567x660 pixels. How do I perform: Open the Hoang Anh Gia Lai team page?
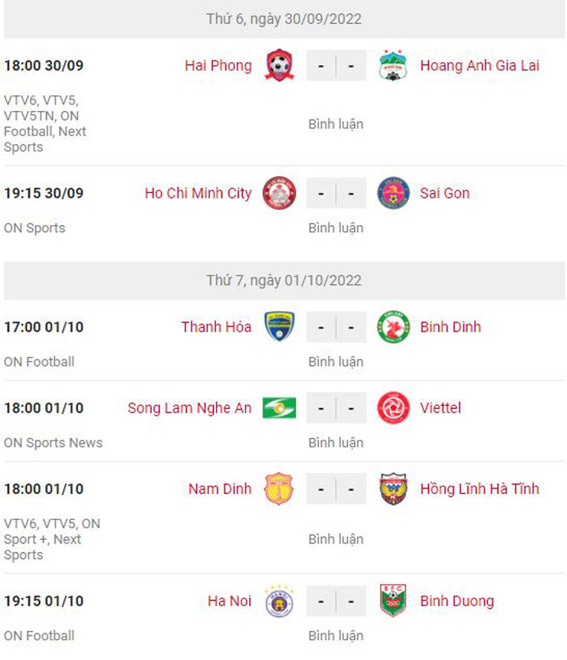pyautogui.click(x=480, y=66)
